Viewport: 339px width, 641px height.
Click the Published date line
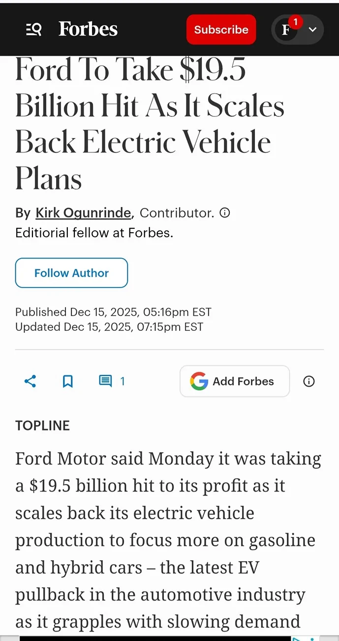(x=113, y=312)
